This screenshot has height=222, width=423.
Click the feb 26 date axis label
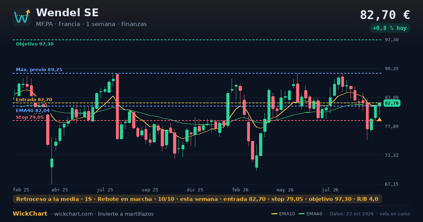tap(240, 190)
